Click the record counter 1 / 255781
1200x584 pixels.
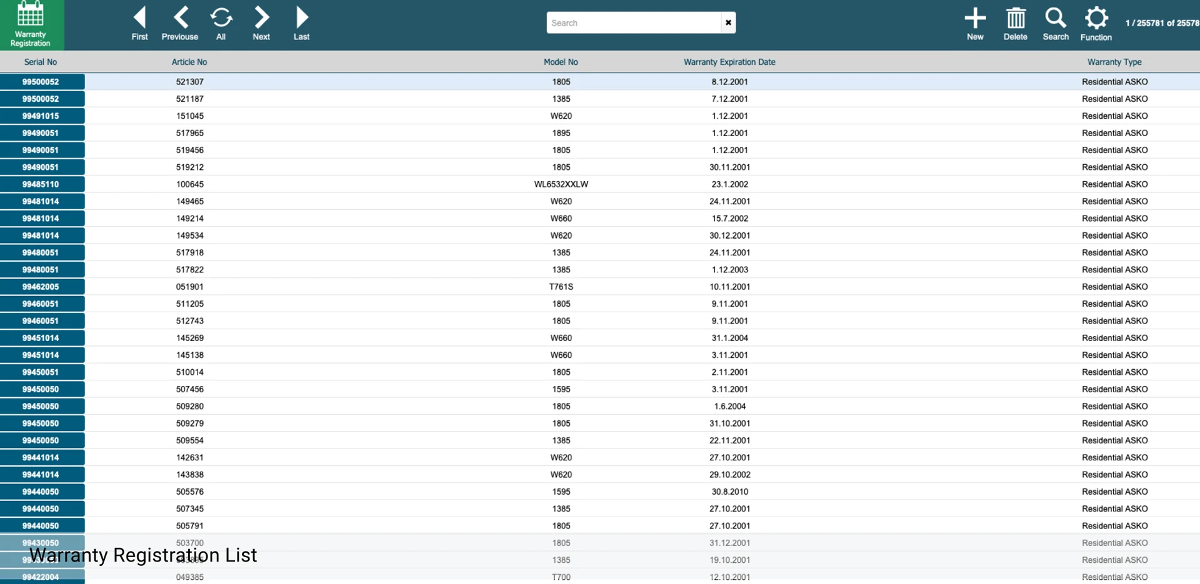[x=1162, y=23]
